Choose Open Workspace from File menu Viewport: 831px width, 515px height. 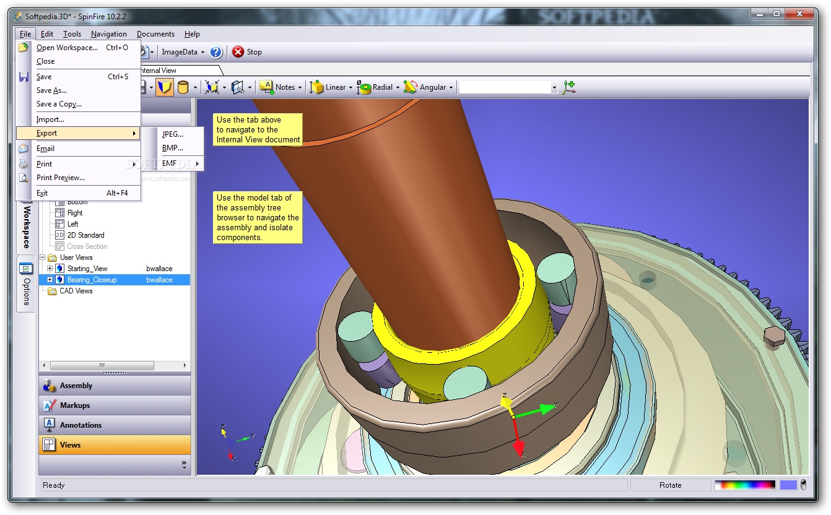(x=79, y=48)
